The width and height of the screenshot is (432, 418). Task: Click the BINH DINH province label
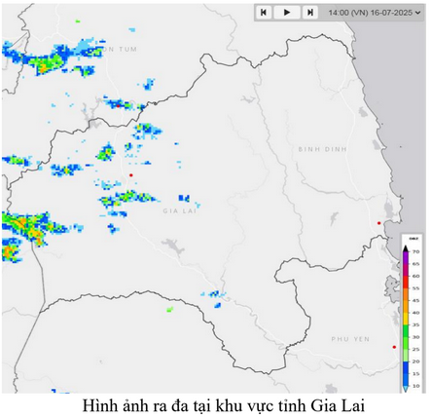[x=322, y=149]
